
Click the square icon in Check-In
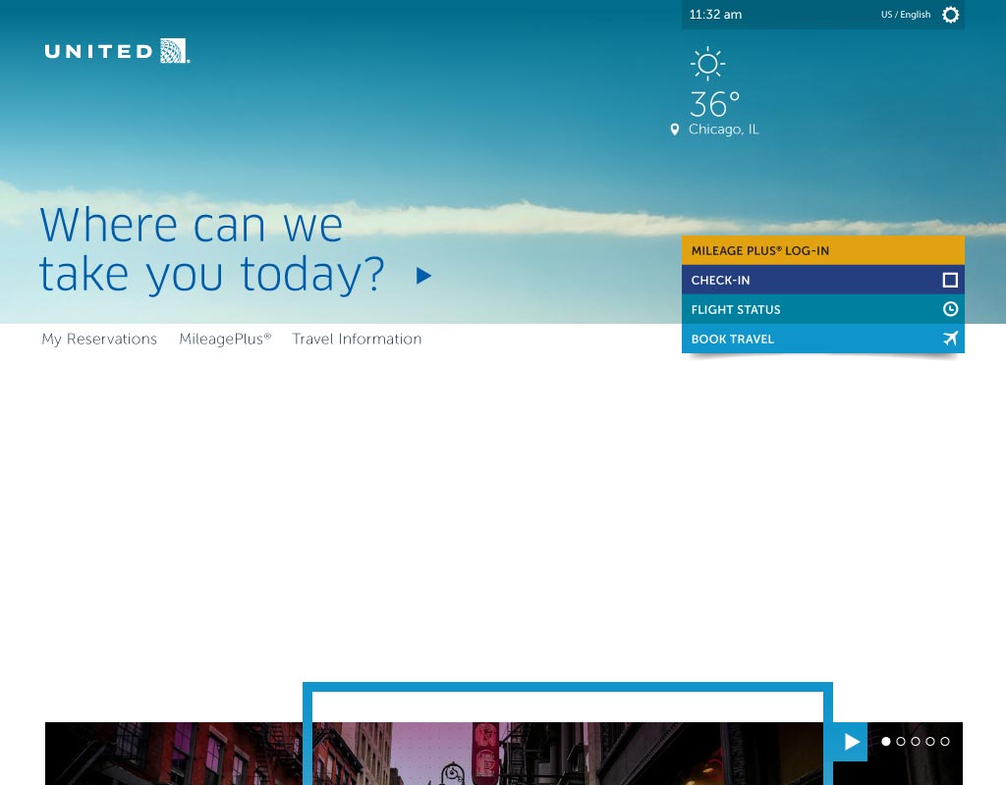pos(950,280)
